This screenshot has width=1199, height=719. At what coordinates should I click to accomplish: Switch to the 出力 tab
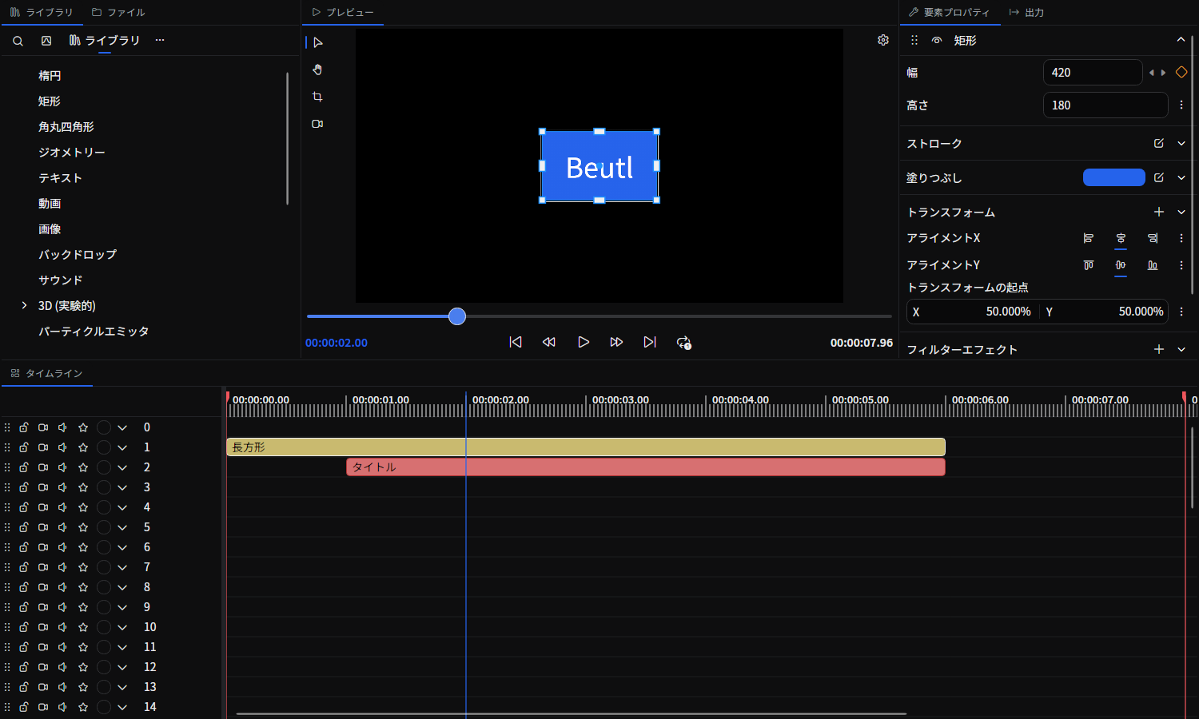click(x=1027, y=12)
